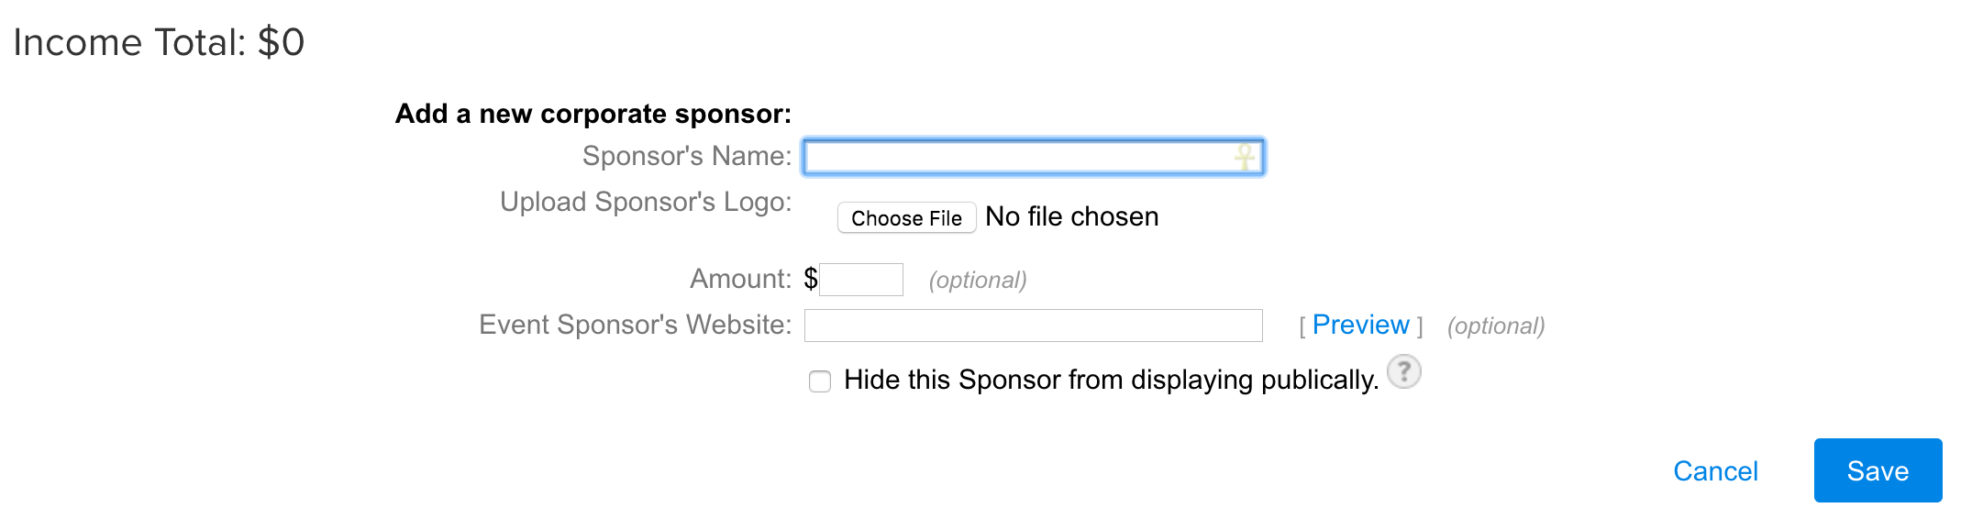Click the Hide this Sponsor label text
The image size is (1972, 519).
tap(1111, 380)
